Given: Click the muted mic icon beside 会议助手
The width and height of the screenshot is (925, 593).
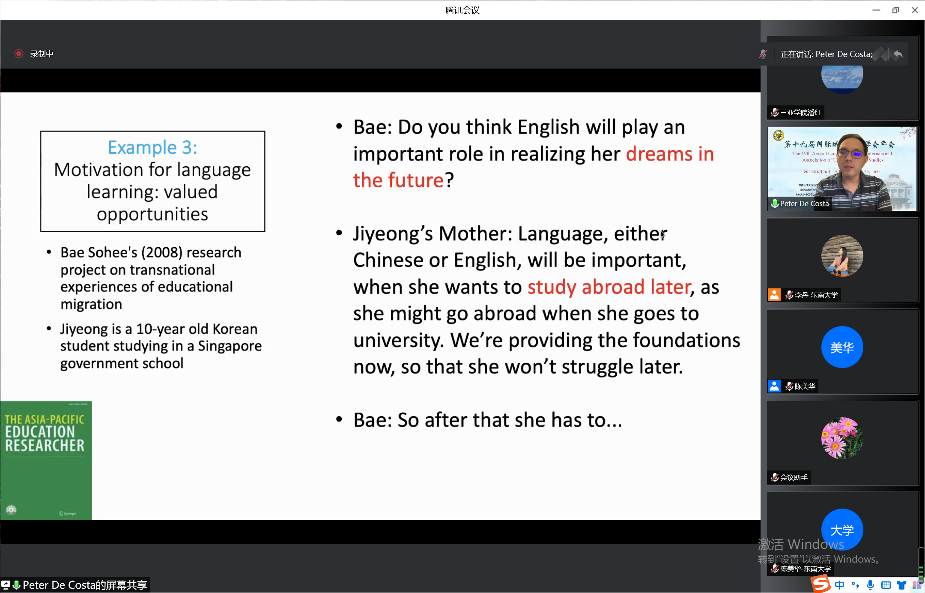Looking at the screenshot, I should 774,477.
